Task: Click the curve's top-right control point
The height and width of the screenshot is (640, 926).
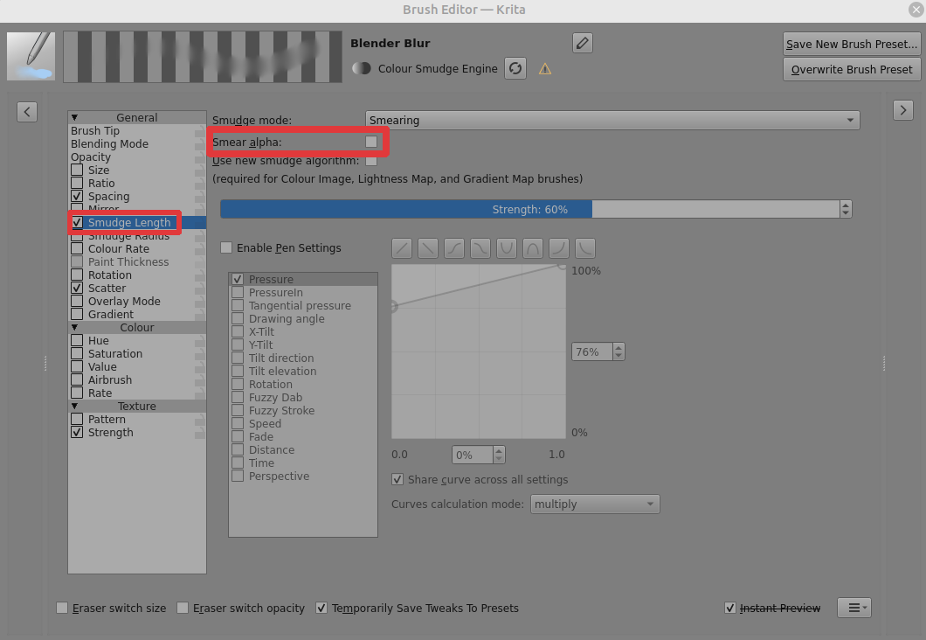Action: (x=562, y=266)
